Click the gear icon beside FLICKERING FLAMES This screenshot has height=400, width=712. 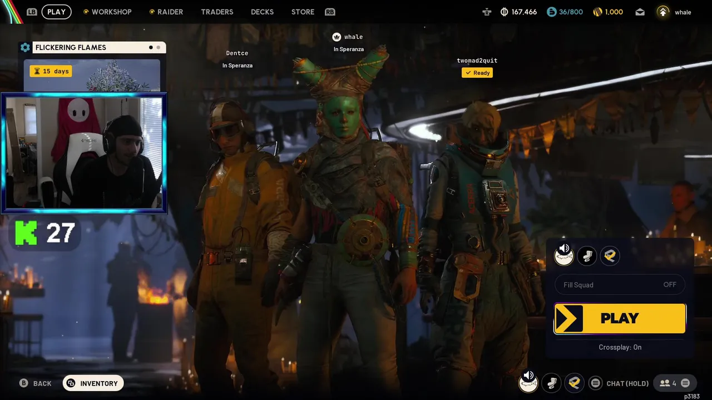[25, 48]
